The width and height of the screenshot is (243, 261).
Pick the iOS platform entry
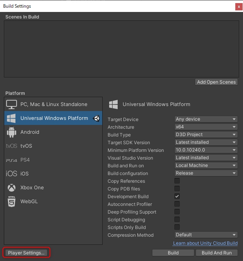(53, 173)
